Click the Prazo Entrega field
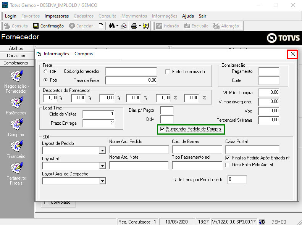This screenshot has height=225, width=302. point(99,123)
